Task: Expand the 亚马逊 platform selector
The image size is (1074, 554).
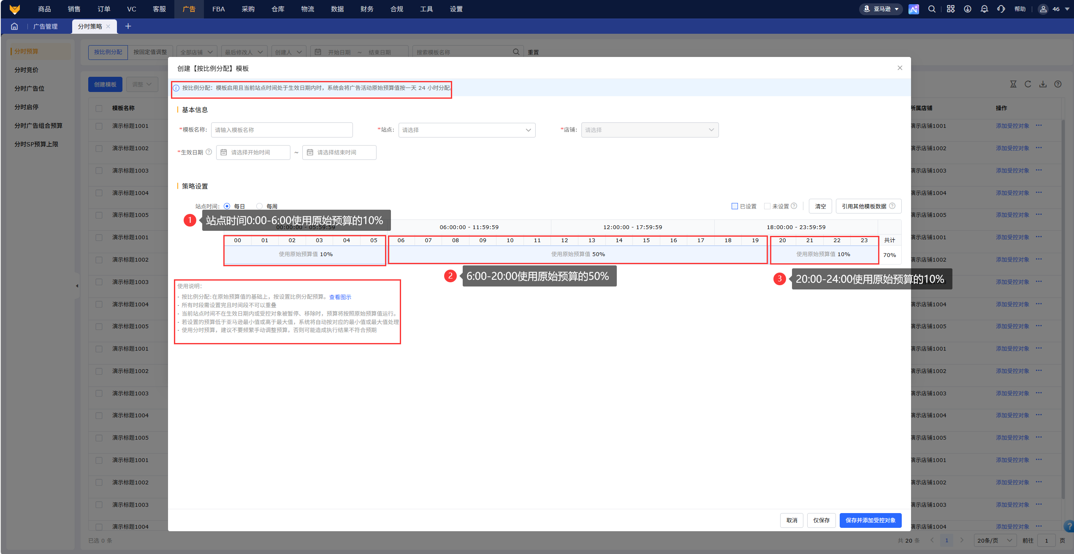Action: tap(881, 9)
